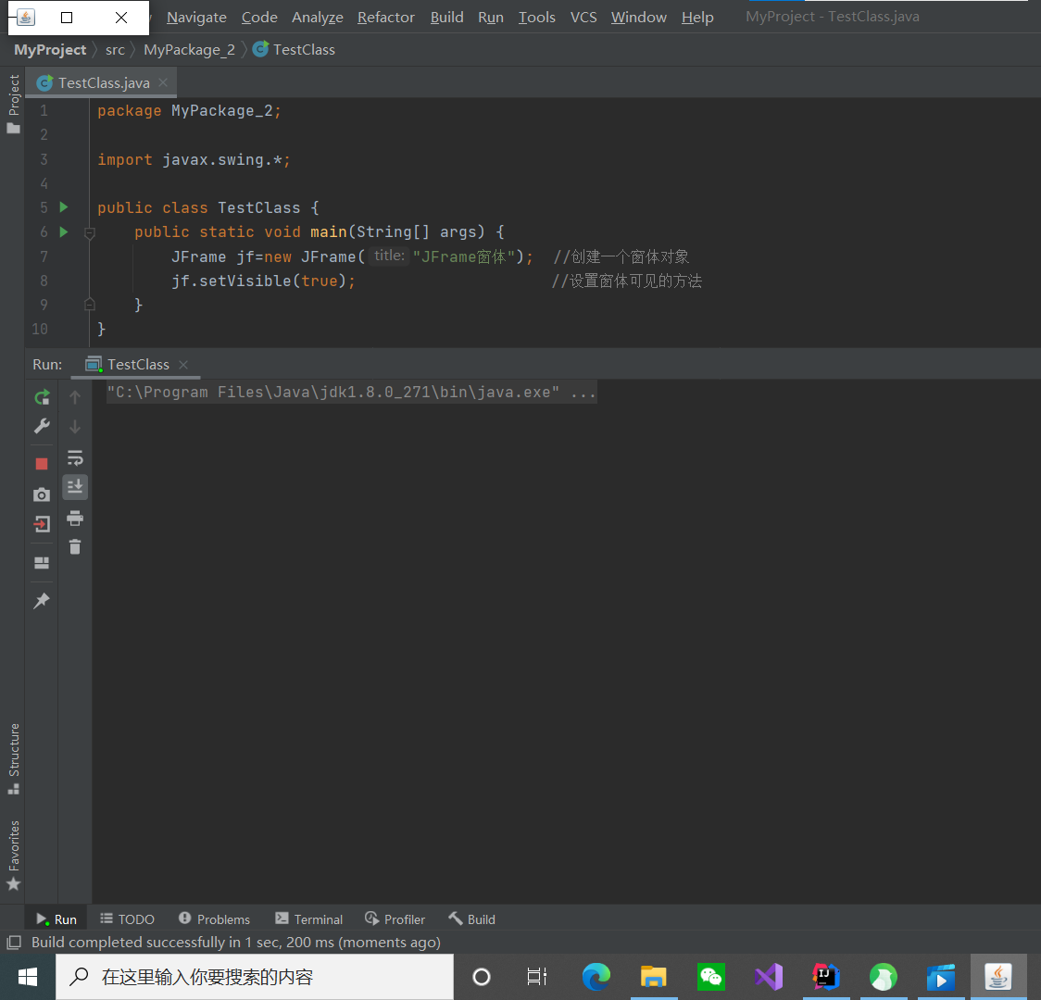Click the Print icon in console toolbar
Screen dimensions: 1041x1000
coord(75,518)
